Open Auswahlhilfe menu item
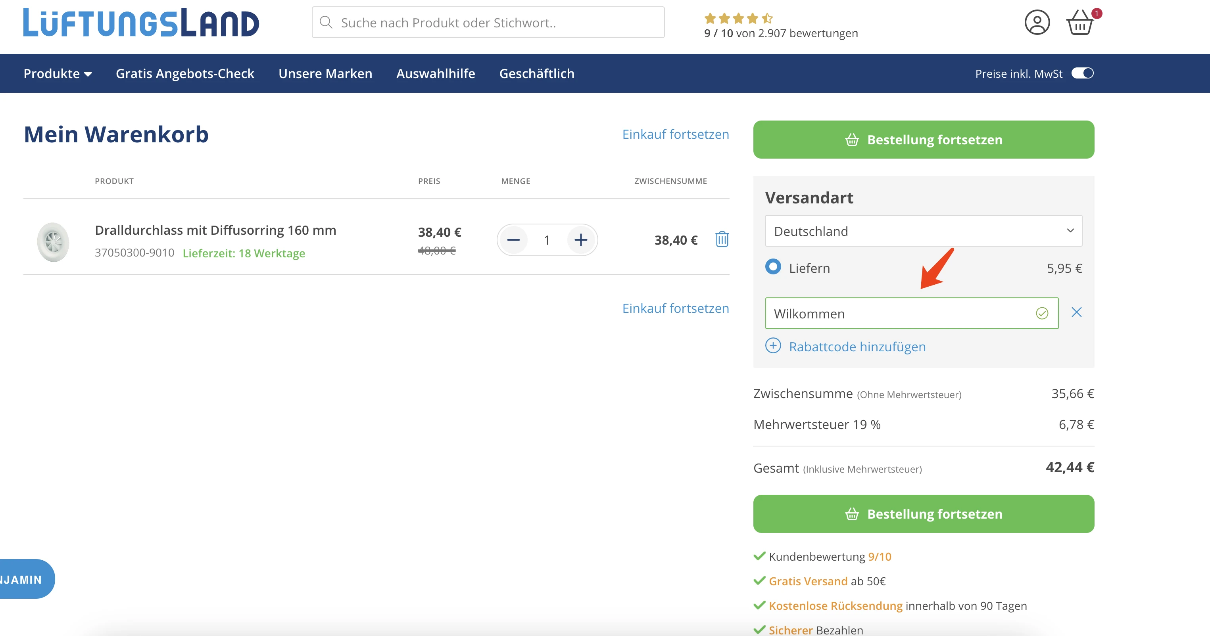1210x636 pixels. pyautogui.click(x=436, y=73)
